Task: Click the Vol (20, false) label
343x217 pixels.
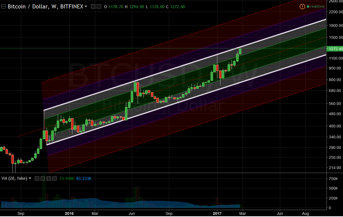Action: click(14, 178)
